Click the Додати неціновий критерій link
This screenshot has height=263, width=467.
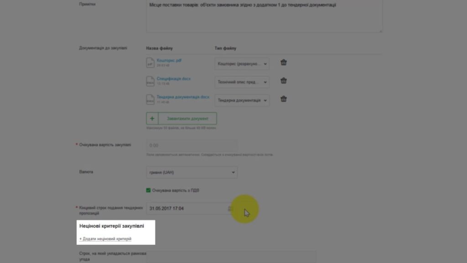click(105, 239)
